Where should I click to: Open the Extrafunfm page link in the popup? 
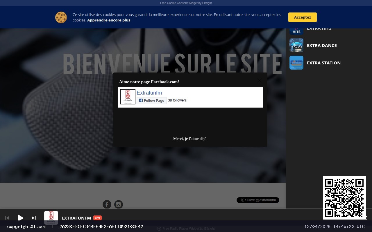click(x=149, y=93)
